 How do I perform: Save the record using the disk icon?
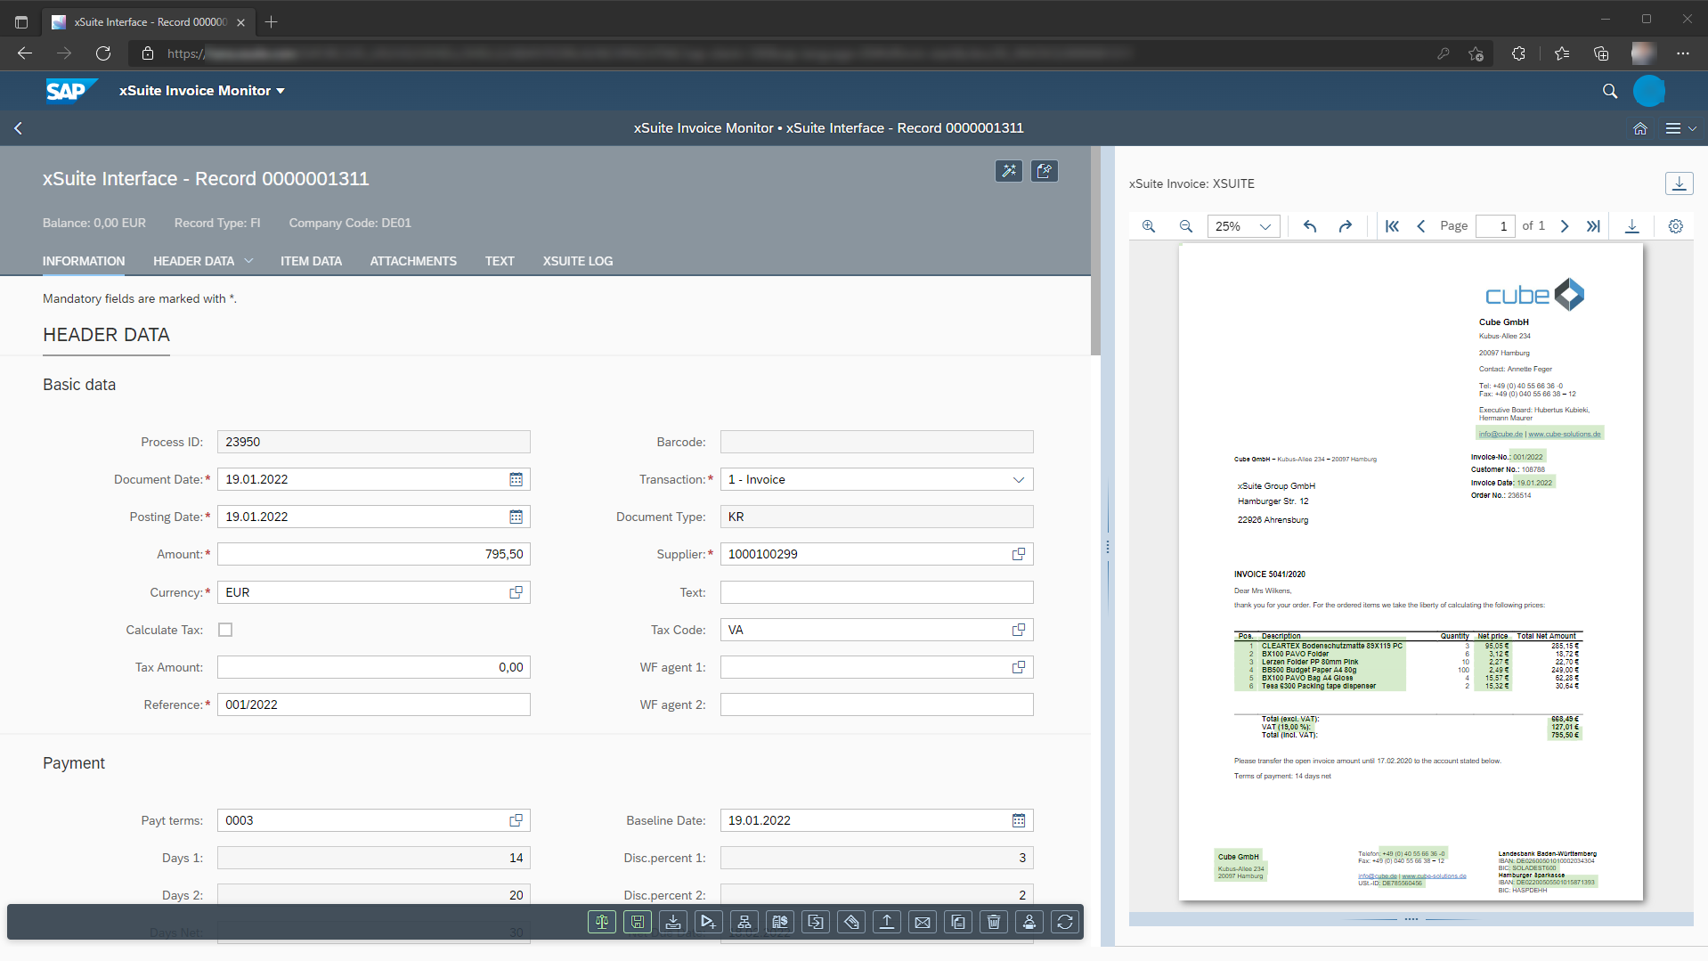coord(637,922)
